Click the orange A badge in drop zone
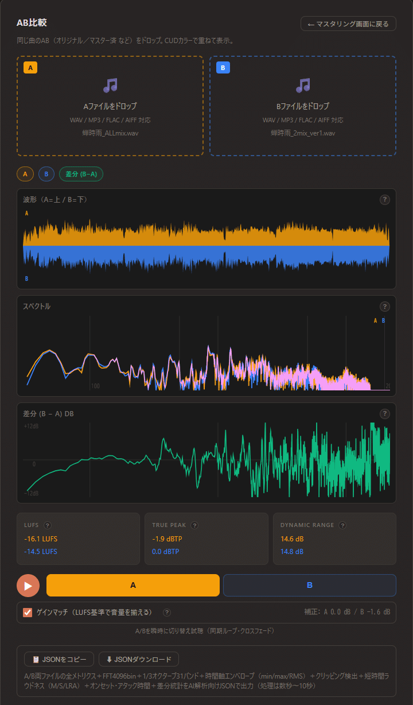The width and height of the screenshot is (413, 705). [x=30, y=68]
